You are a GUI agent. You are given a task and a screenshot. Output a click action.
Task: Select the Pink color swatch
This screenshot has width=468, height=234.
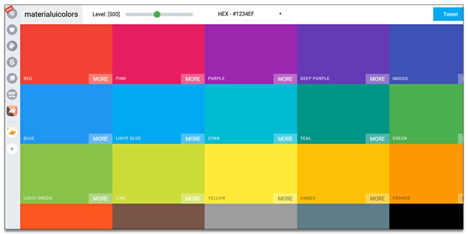click(x=159, y=54)
